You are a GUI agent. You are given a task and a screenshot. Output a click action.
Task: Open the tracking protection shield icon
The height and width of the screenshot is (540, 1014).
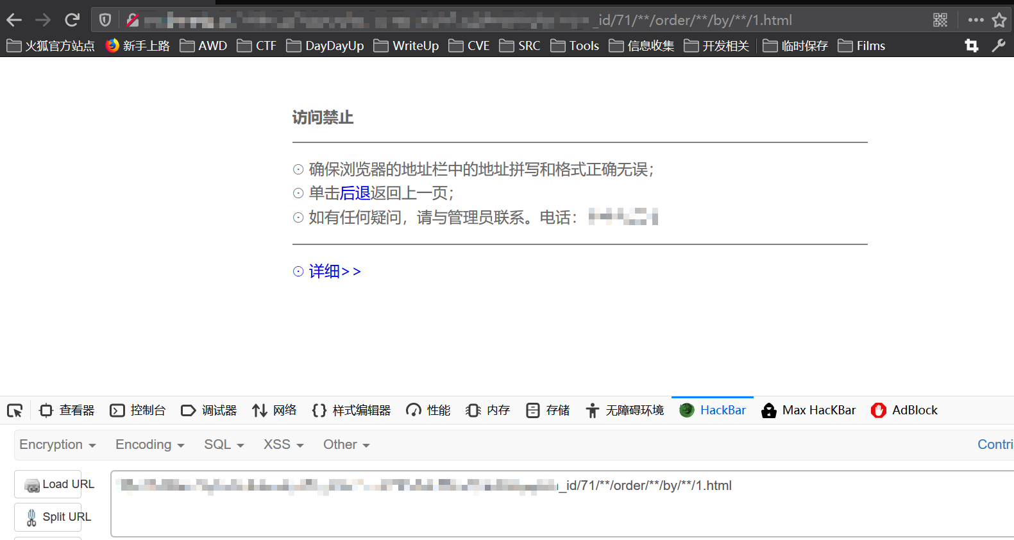click(x=105, y=21)
